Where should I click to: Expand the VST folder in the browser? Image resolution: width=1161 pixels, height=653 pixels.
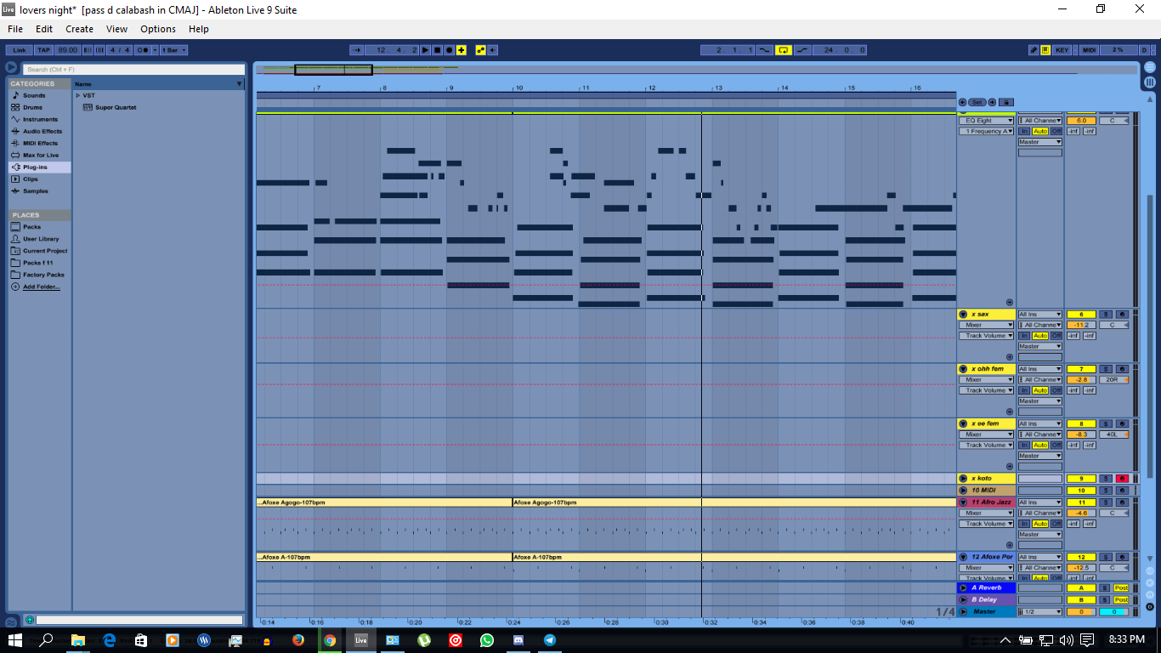coord(79,95)
